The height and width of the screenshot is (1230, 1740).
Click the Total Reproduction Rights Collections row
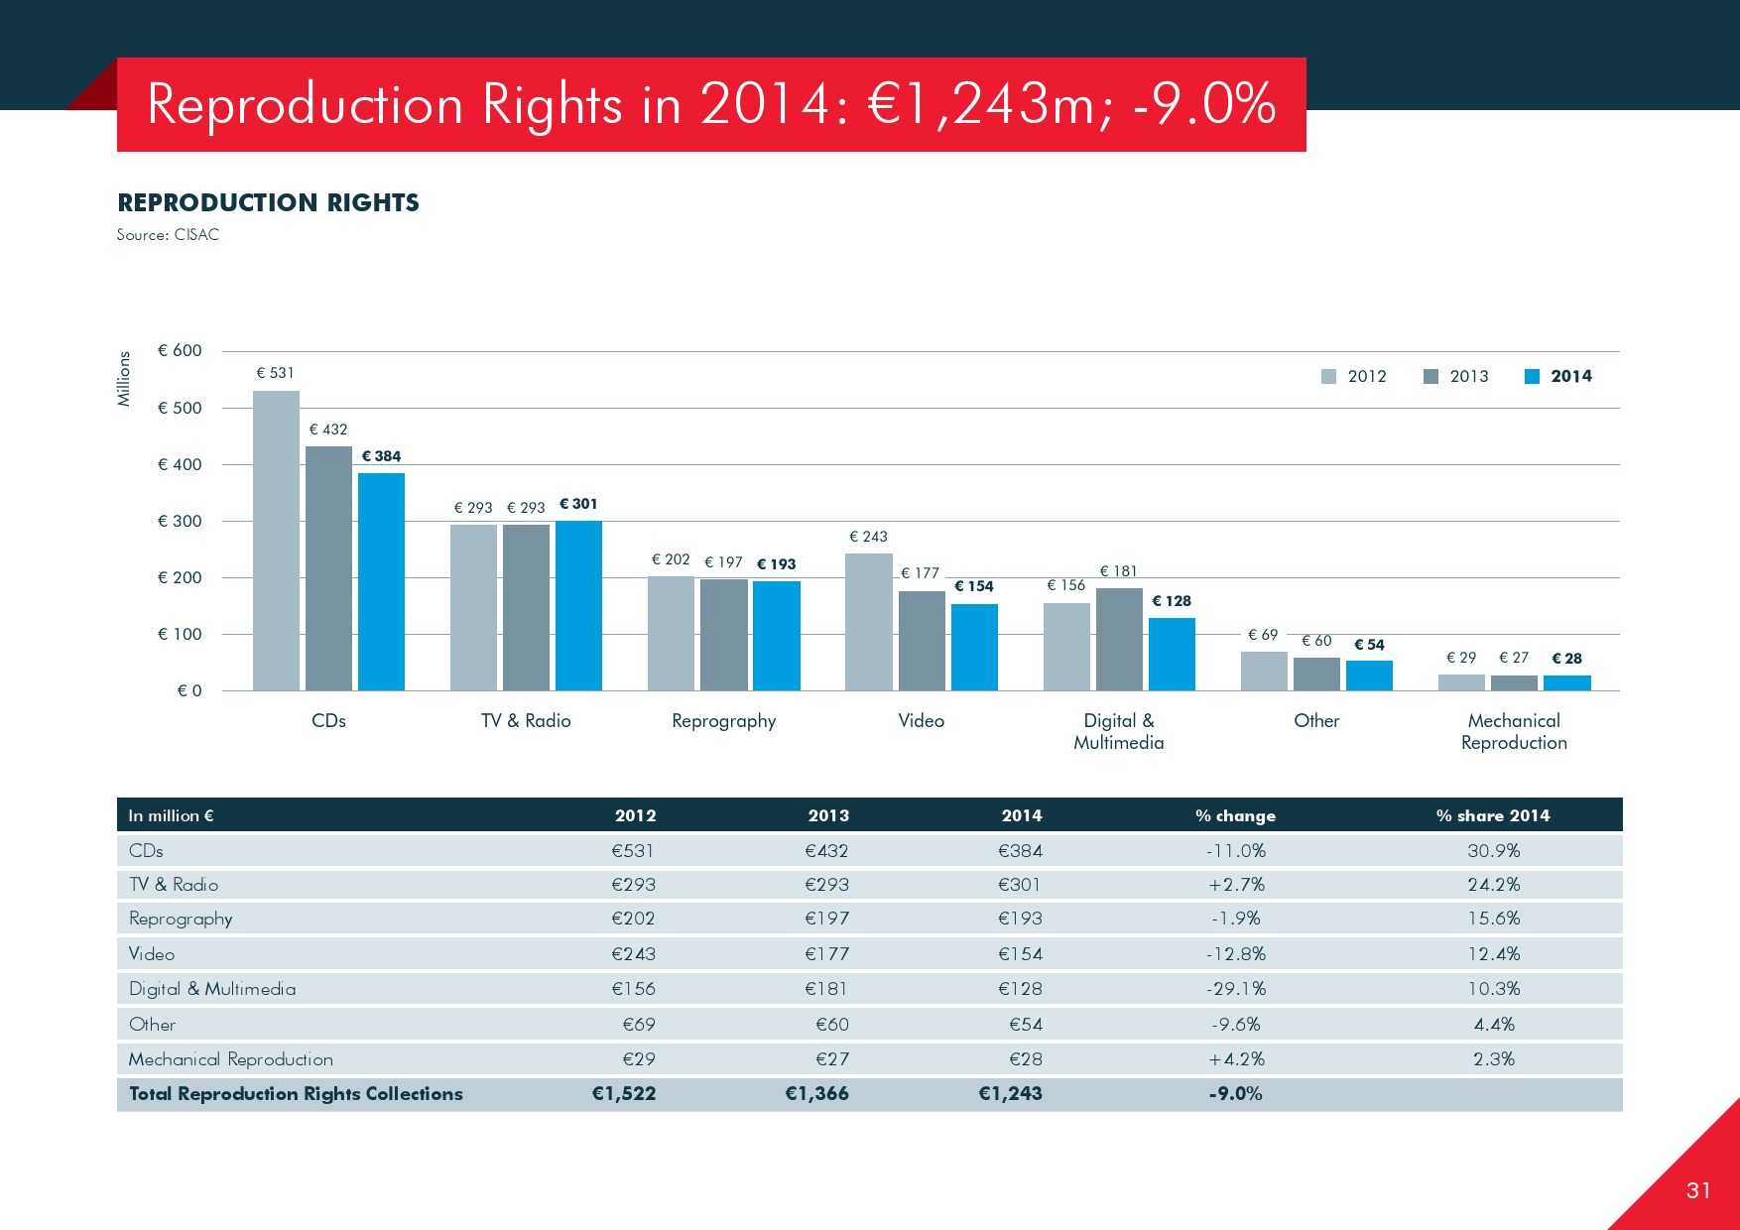point(296,1094)
